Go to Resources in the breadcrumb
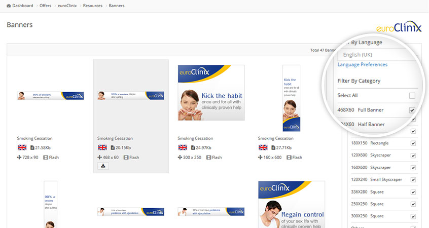The image size is (429, 228). click(93, 6)
